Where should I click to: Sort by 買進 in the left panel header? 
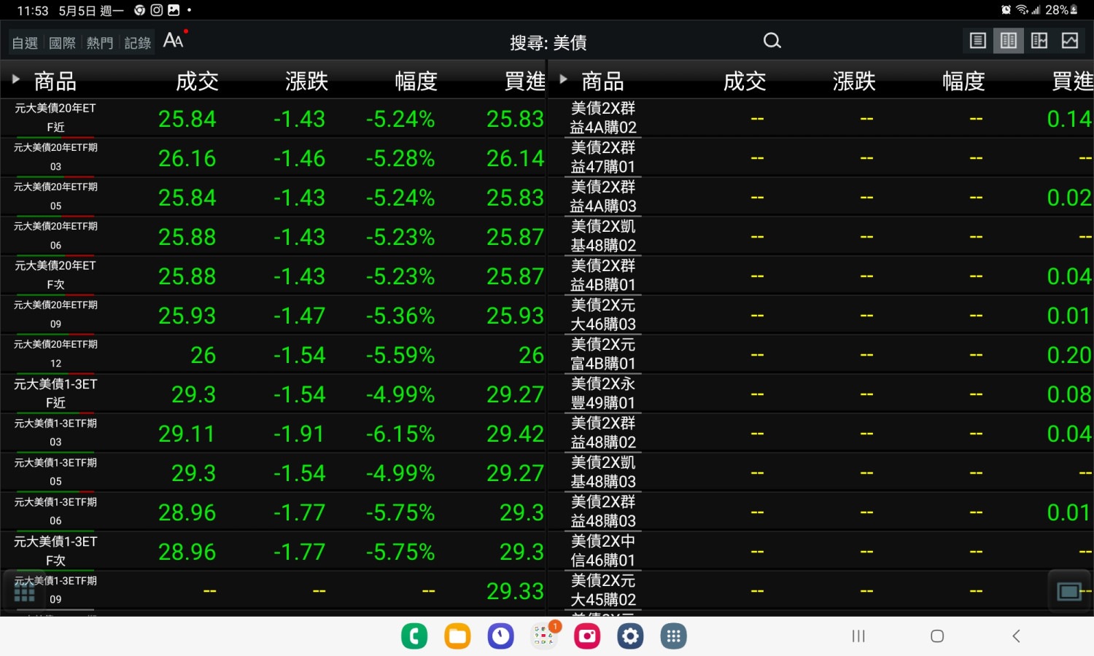[525, 81]
